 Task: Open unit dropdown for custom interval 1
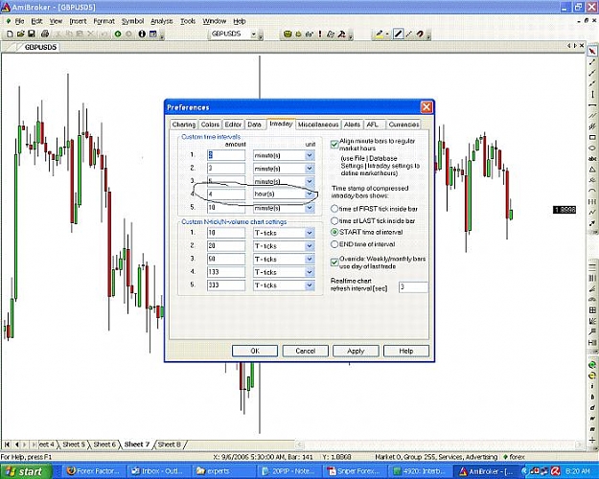click(310, 155)
